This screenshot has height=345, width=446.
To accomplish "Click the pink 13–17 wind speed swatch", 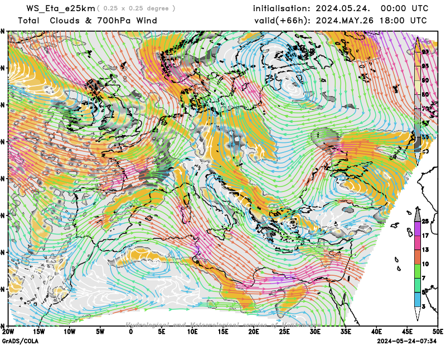I will 417,242.
